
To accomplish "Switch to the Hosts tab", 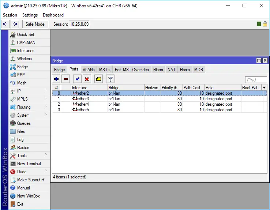I will (185, 70).
